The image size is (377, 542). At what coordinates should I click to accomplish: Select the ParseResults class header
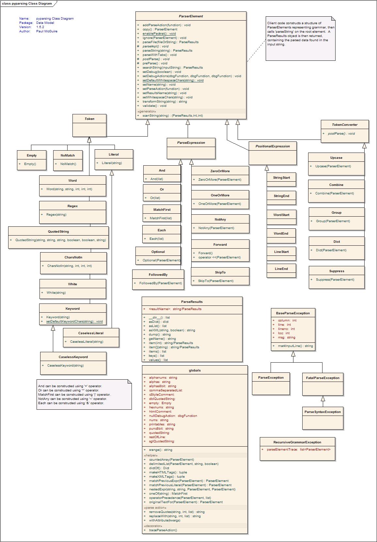pyautogui.click(x=192, y=302)
